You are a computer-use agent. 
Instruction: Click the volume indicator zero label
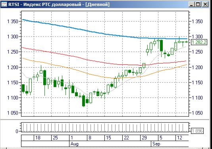17,131
